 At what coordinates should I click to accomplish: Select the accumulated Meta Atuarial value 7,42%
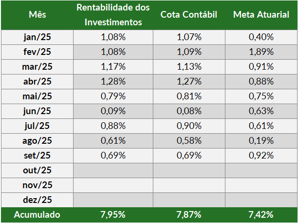tap(261, 215)
